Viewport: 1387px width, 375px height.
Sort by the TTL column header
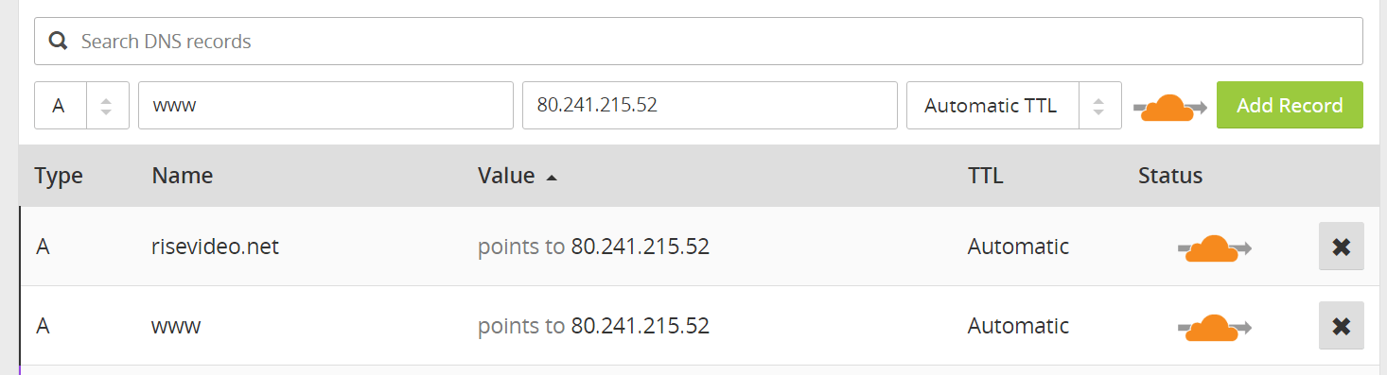985,176
